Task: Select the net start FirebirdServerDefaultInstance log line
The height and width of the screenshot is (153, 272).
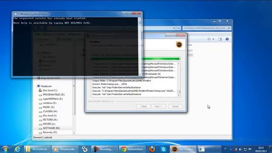Action: [117, 94]
